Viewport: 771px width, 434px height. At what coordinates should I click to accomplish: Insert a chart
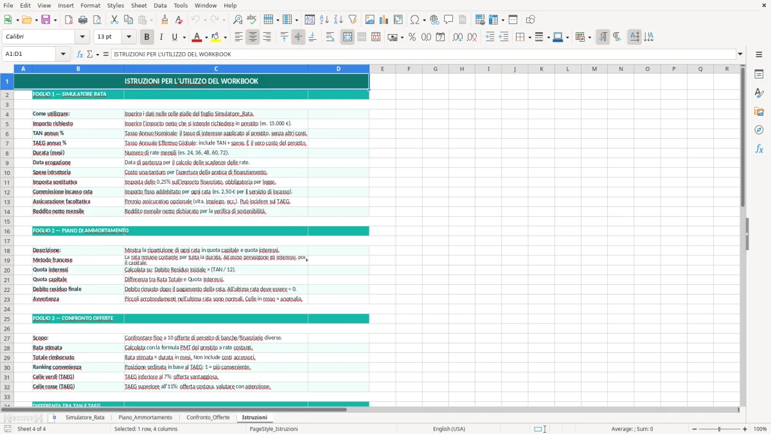tap(384, 20)
